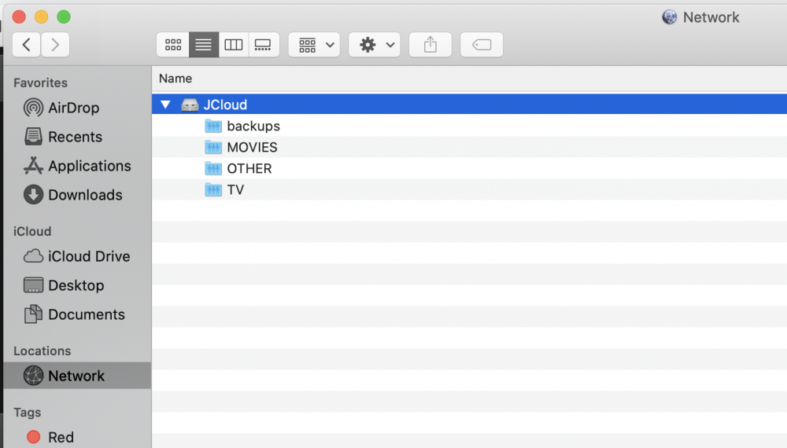787x448 pixels.
Task: Open AirDrop from the sidebar
Action: click(x=74, y=108)
